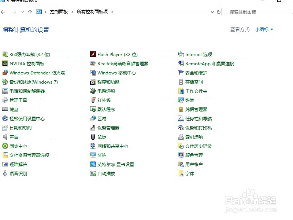Image resolution: width=293 pixels, height=220 pixels.
Task: Click the 程序和功能 icon
Action: click(x=93, y=82)
